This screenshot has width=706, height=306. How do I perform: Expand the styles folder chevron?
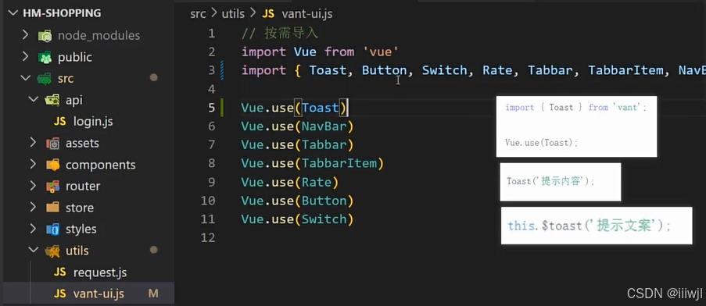coord(34,229)
